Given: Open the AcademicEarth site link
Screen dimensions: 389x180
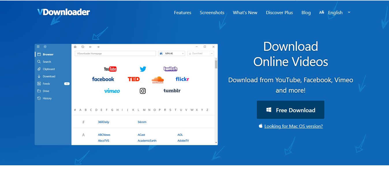Looking at the screenshot, I should 147,141.
